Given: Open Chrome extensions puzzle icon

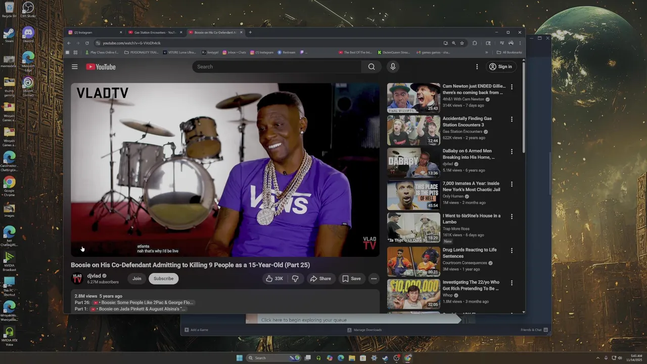Looking at the screenshot, I should coord(475,43).
